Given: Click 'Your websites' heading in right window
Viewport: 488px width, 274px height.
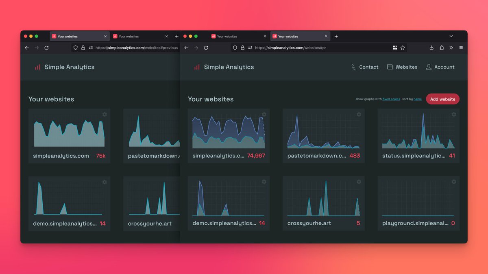Looking at the screenshot, I should [x=211, y=99].
